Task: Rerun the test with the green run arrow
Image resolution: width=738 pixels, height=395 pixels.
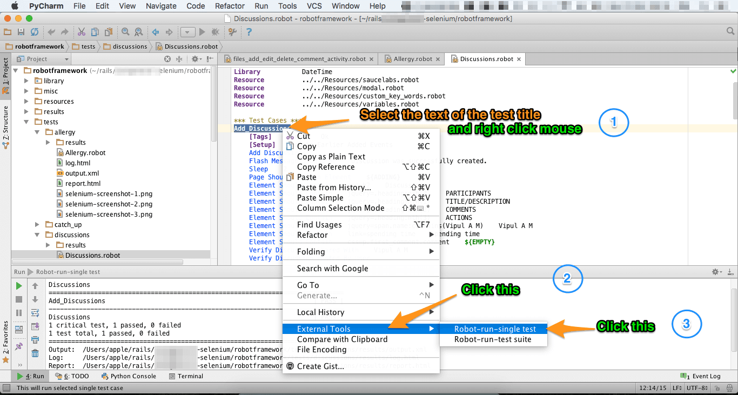Action: click(x=18, y=285)
